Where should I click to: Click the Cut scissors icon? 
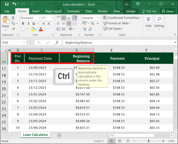tap(13, 18)
